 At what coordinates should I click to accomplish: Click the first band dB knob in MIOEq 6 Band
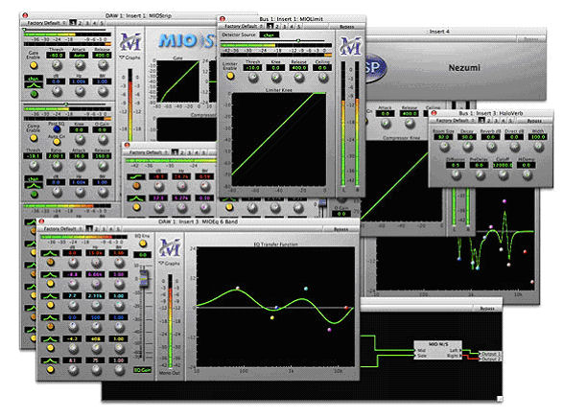point(73,263)
